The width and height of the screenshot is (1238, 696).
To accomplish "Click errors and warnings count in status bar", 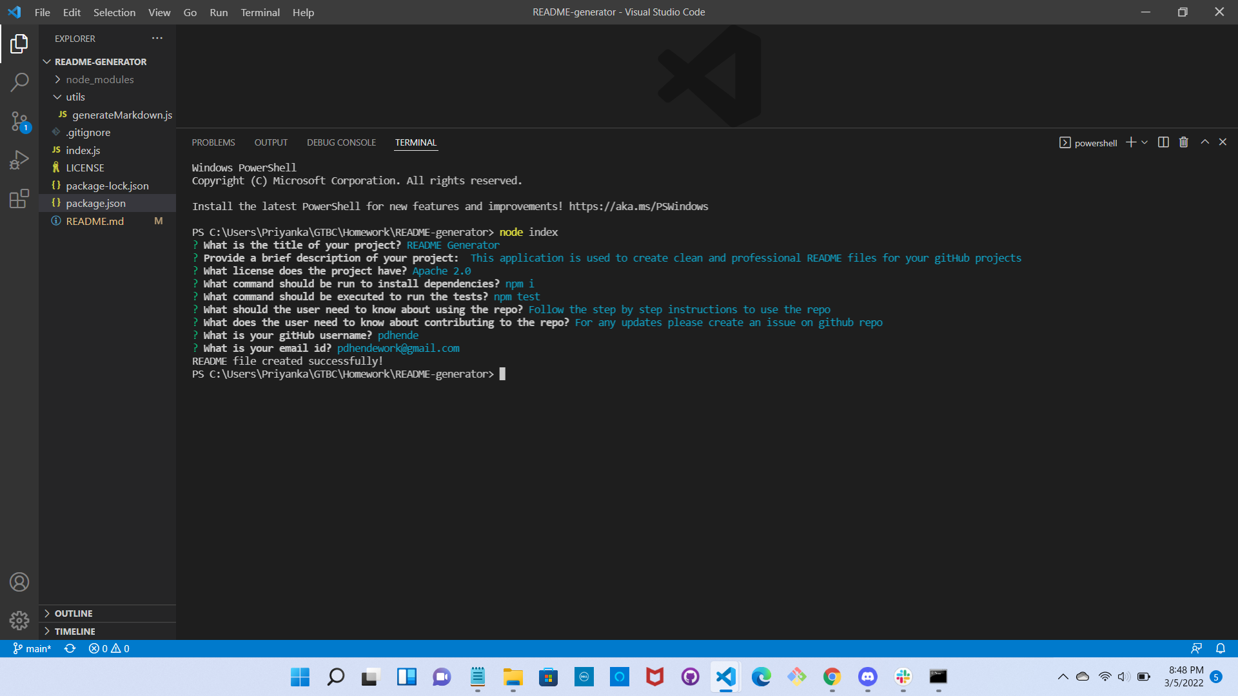I will point(109,648).
